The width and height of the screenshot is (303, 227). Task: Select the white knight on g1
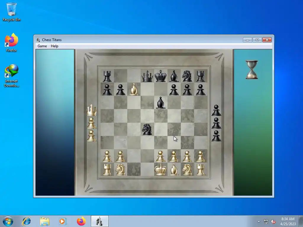[187, 169]
